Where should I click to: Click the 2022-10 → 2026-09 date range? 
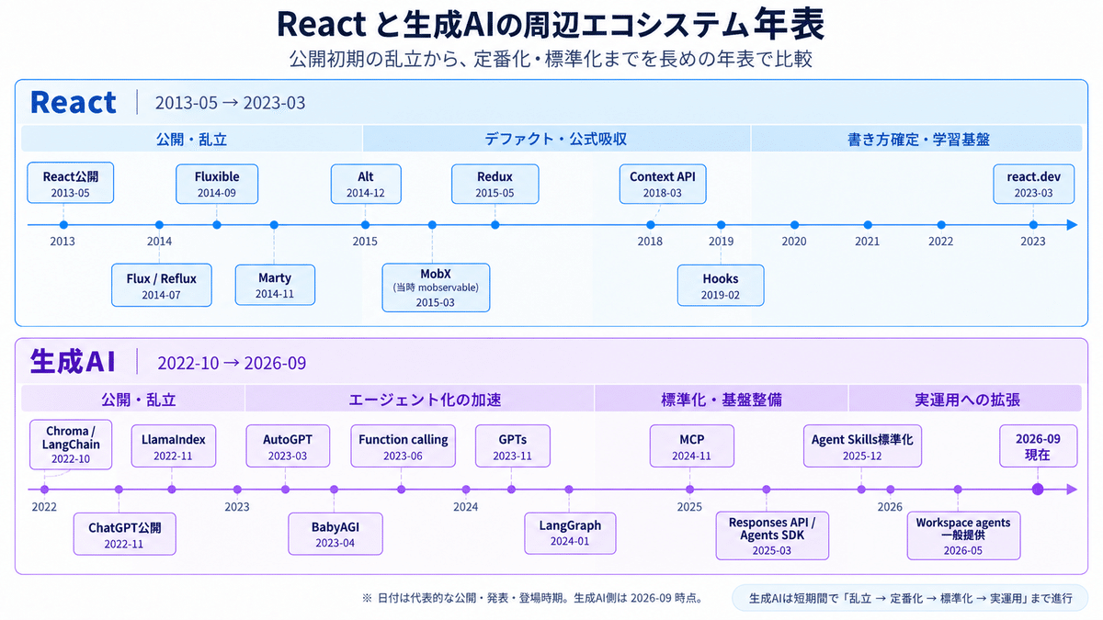pos(232,363)
